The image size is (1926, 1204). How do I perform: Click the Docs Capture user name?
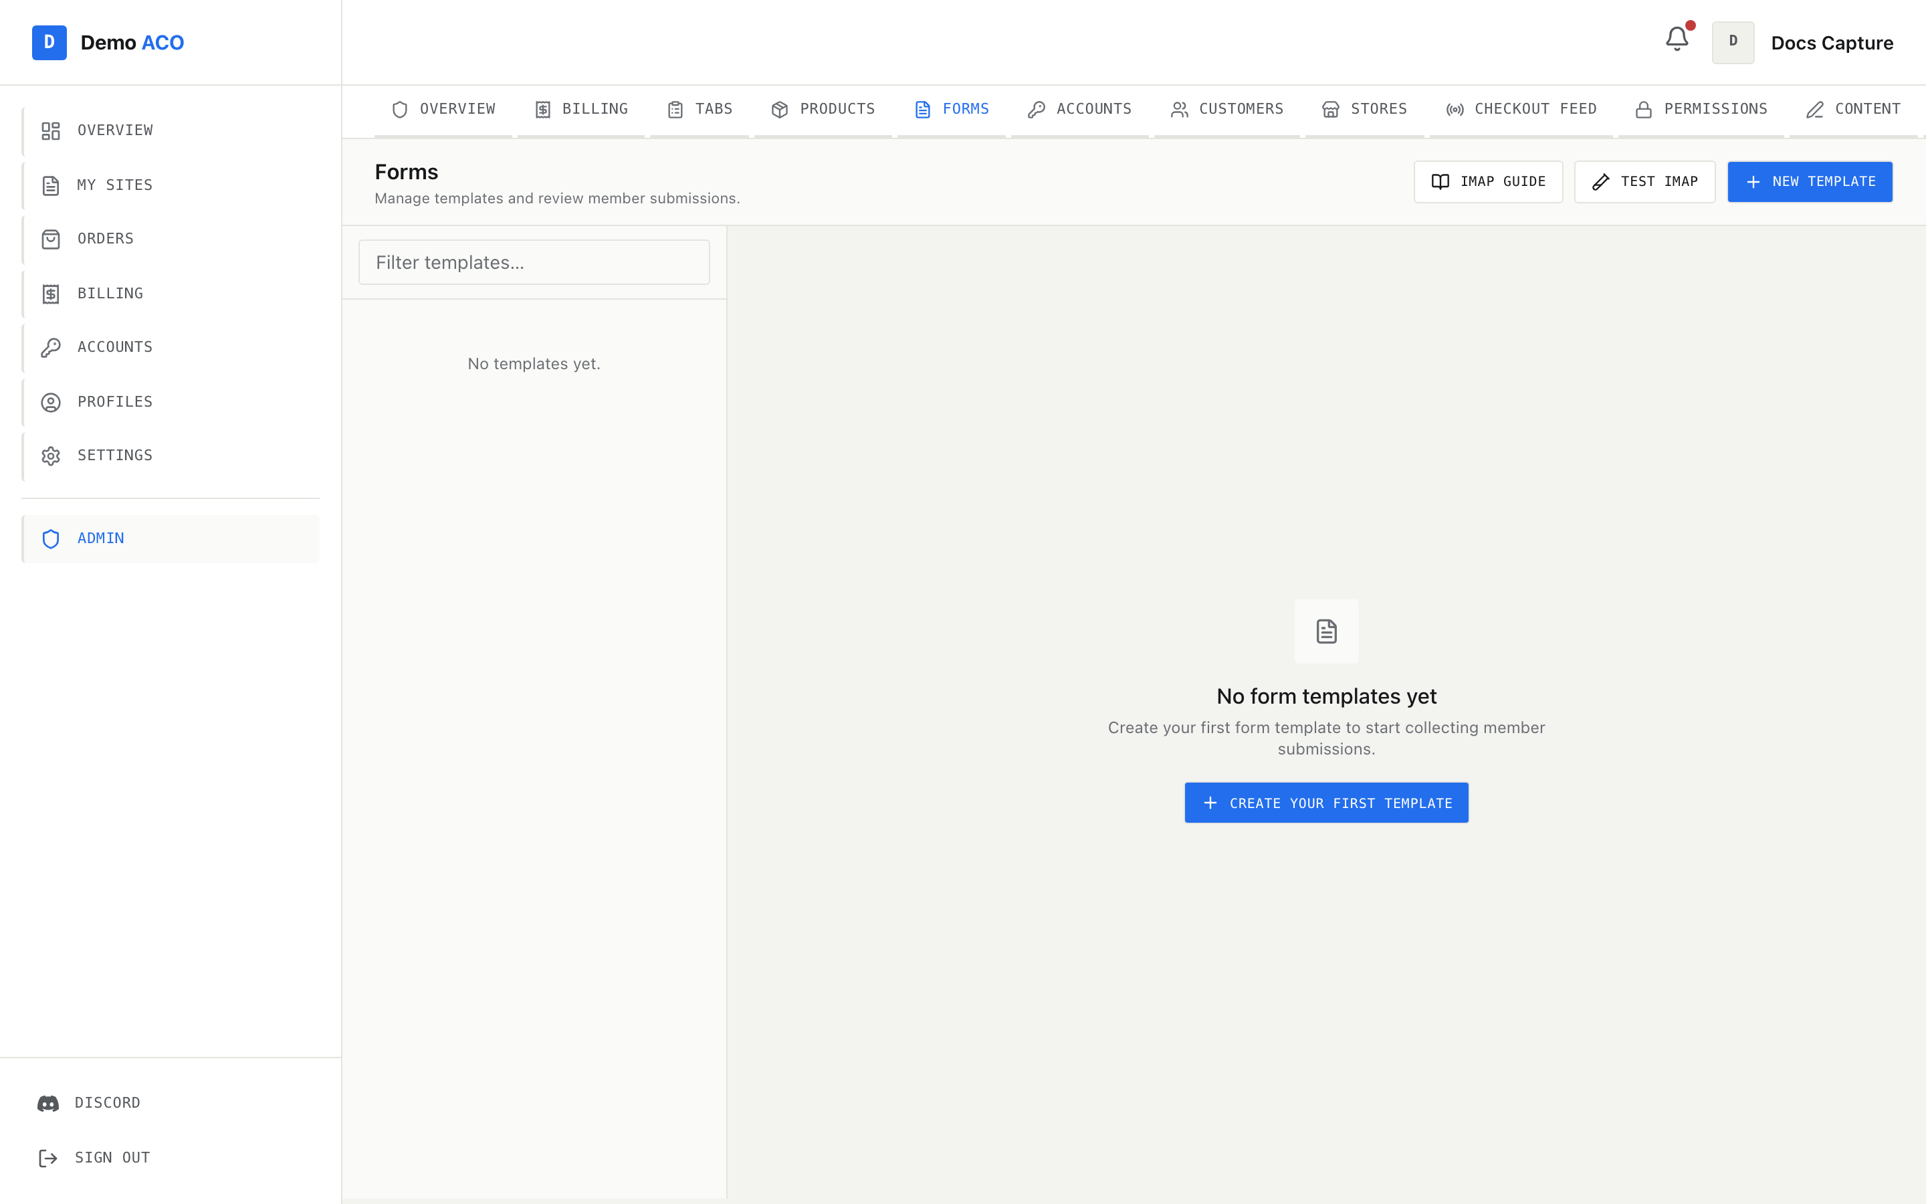(x=1832, y=43)
